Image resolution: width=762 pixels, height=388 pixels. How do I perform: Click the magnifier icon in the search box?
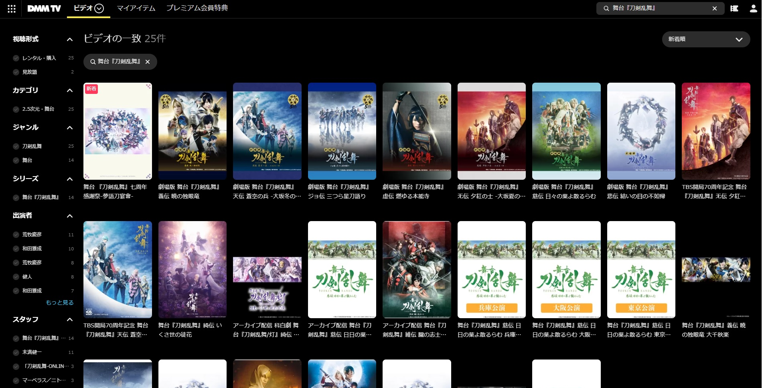(x=606, y=8)
